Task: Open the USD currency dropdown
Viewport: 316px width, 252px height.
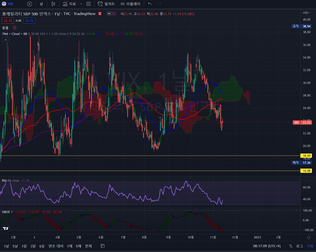Action: 306,13
